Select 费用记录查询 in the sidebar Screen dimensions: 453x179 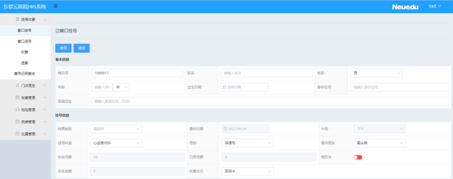pyautogui.click(x=25, y=74)
